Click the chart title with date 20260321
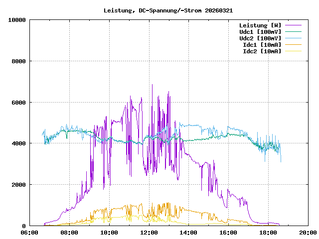The image size is (319, 239). [x=168, y=10]
